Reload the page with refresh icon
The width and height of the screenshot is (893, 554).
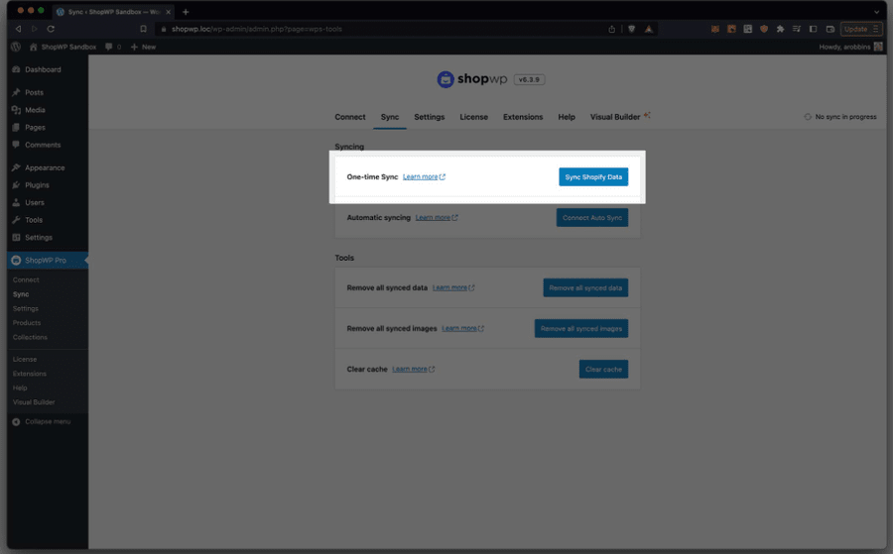pyautogui.click(x=51, y=29)
